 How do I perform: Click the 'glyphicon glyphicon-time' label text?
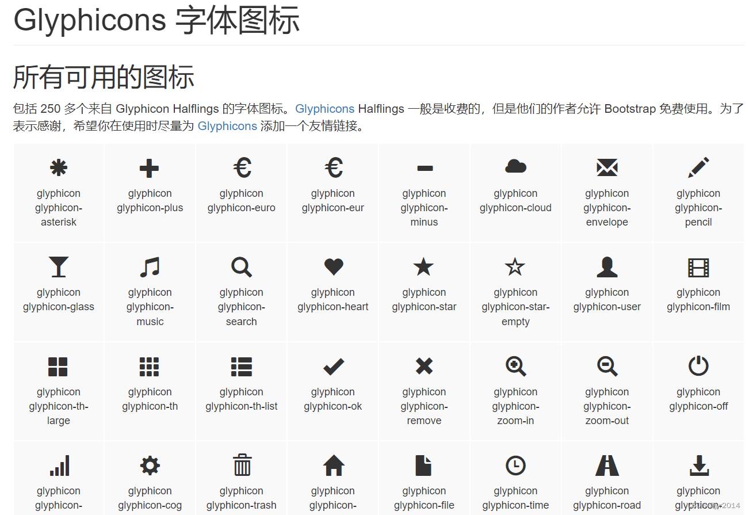click(515, 498)
